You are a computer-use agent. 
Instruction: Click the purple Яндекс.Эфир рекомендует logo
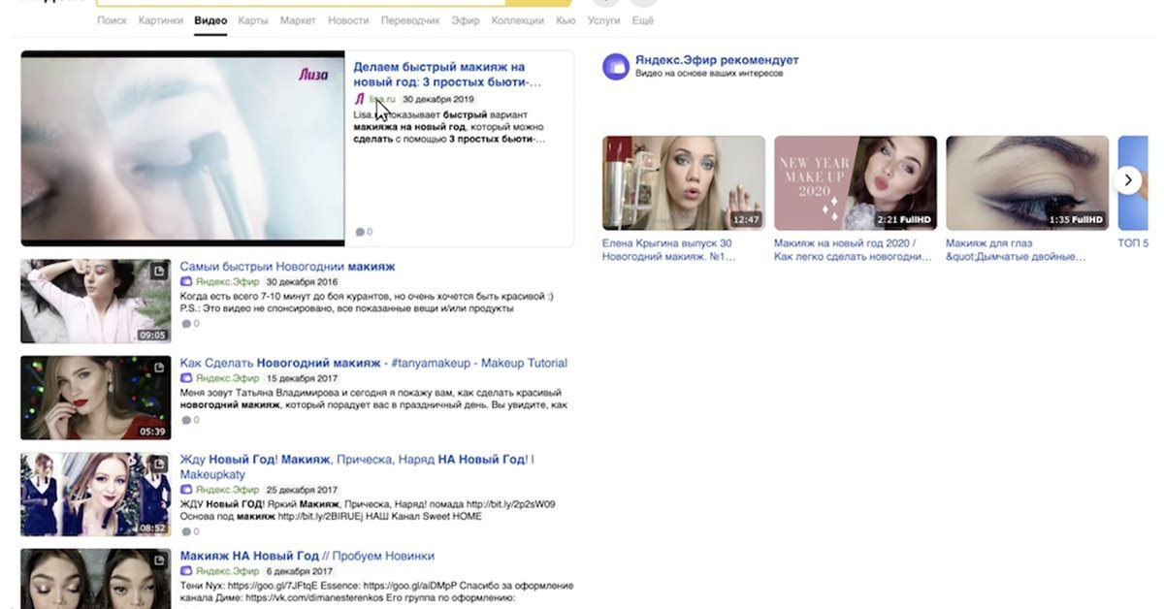tap(615, 66)
